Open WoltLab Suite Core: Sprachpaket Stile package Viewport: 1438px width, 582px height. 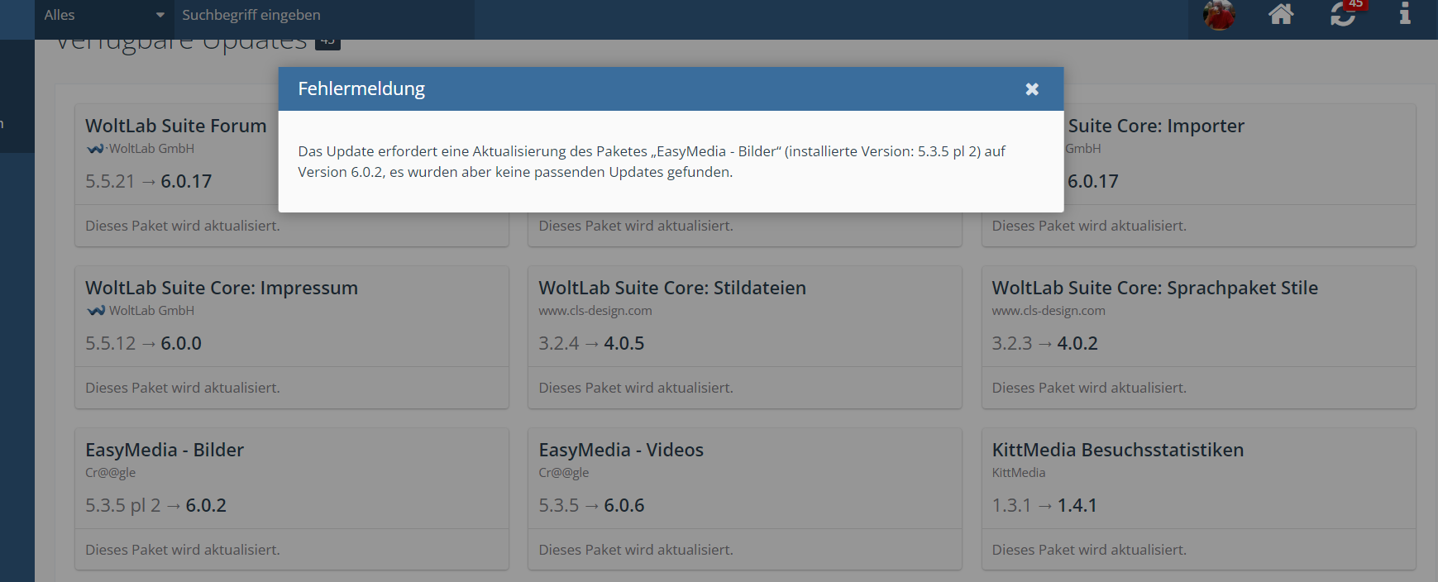coord(1154,288)
